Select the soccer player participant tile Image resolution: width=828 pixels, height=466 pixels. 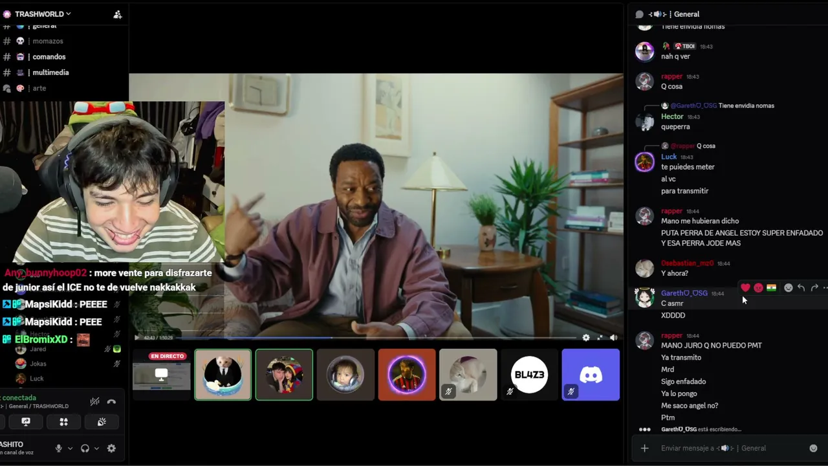pyautogui.click(x=407, y=375)
